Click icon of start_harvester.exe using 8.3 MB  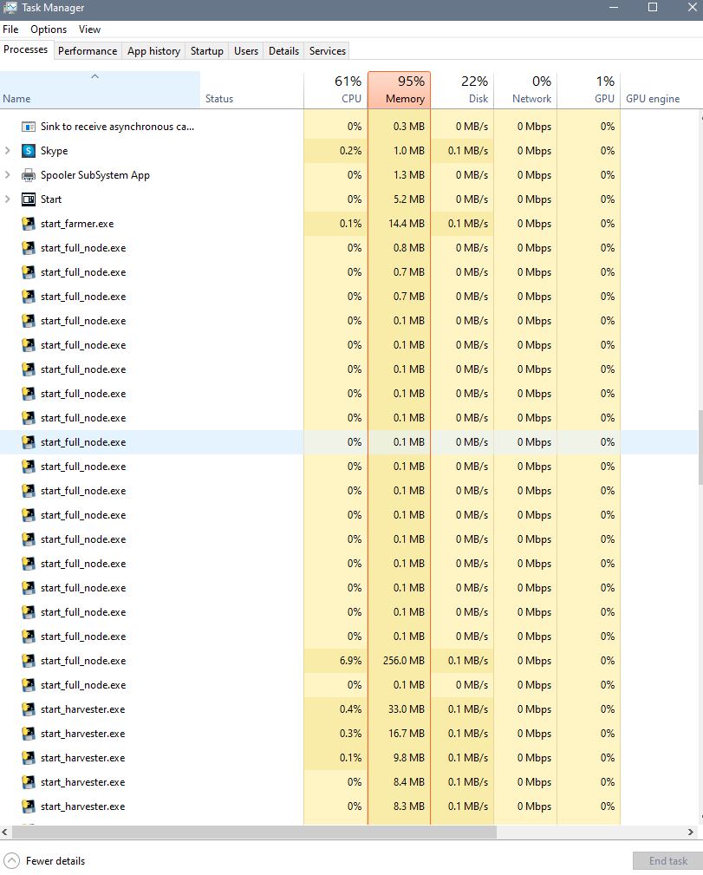click(x=29, y=806)
